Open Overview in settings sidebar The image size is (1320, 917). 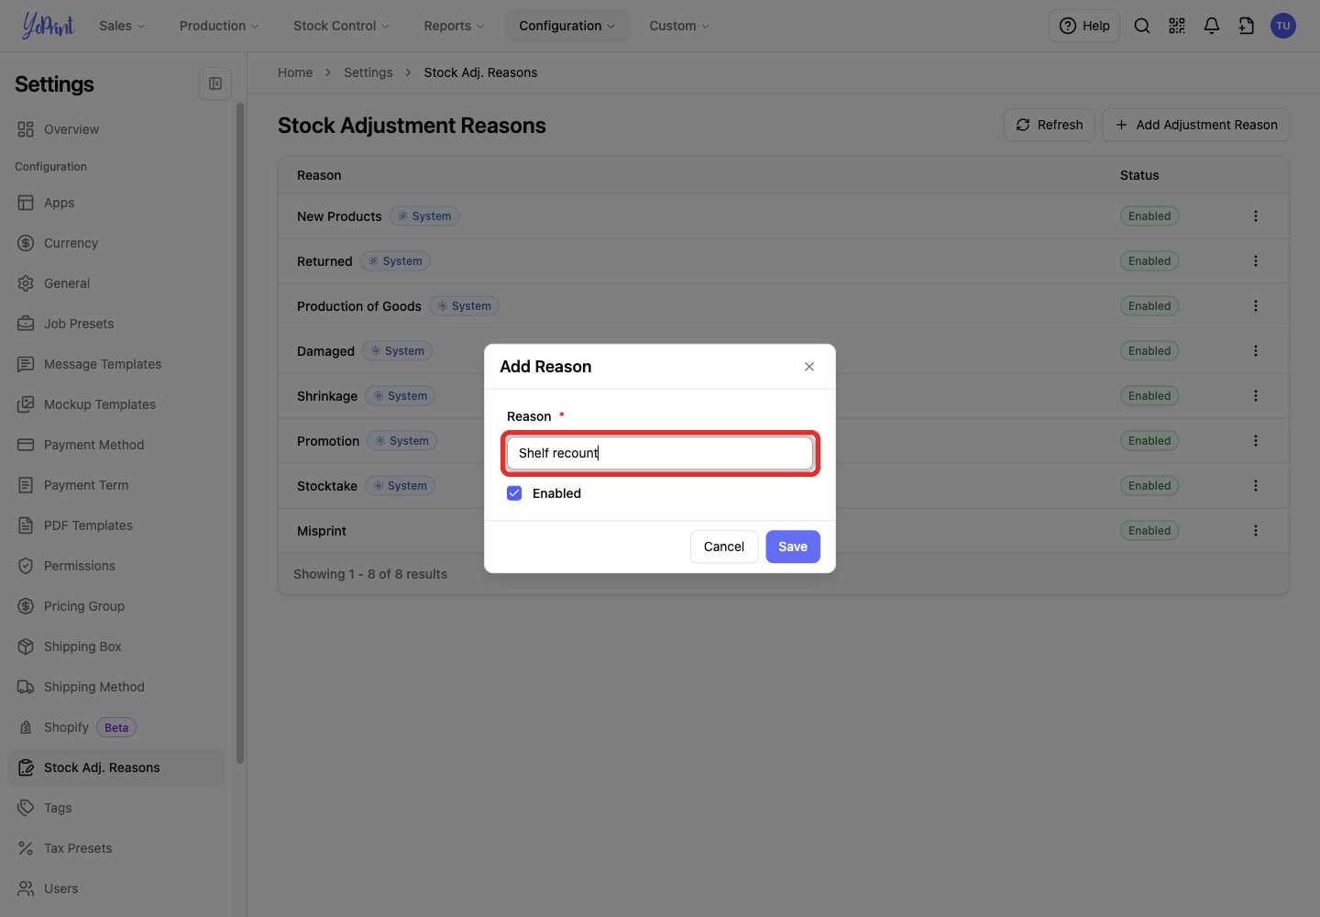(116, 129)
